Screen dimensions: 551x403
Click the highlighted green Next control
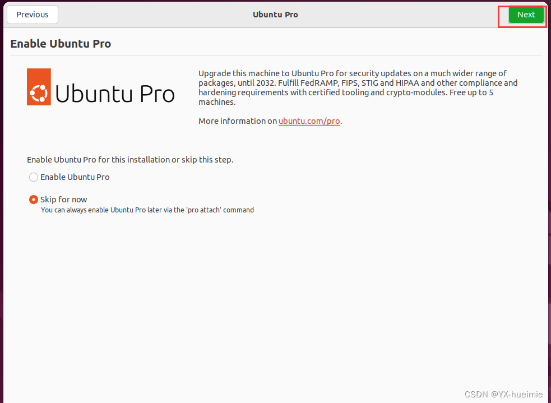click(526, 15)
